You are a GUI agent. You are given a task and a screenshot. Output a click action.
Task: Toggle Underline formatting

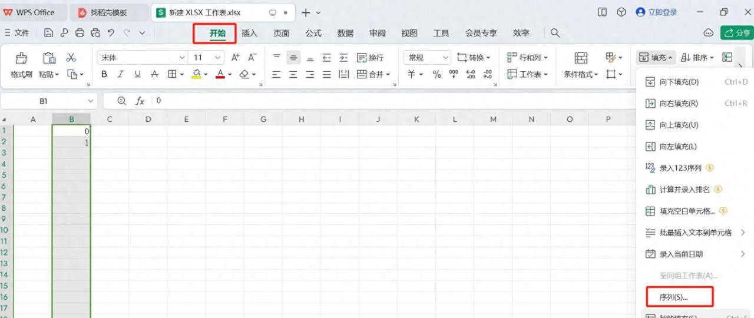click(x=137, y=74)
